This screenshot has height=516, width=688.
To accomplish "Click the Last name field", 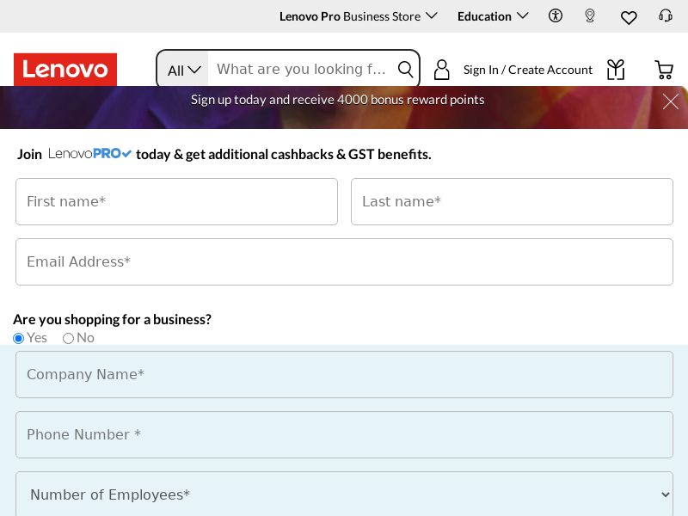I will point(512,201).
